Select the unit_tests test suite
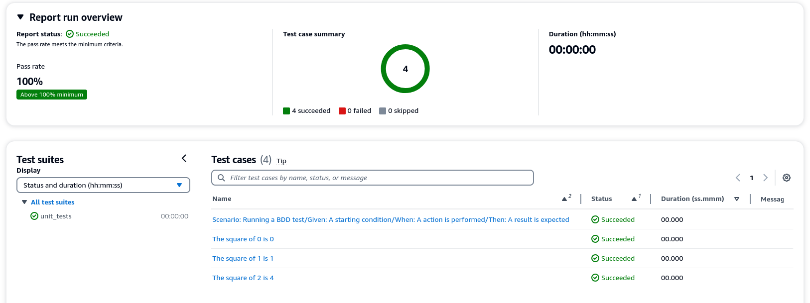 point(56,216)
